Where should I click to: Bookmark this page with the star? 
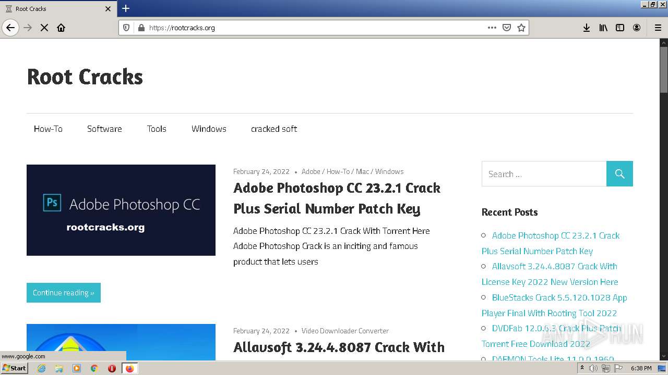point(521,28)
